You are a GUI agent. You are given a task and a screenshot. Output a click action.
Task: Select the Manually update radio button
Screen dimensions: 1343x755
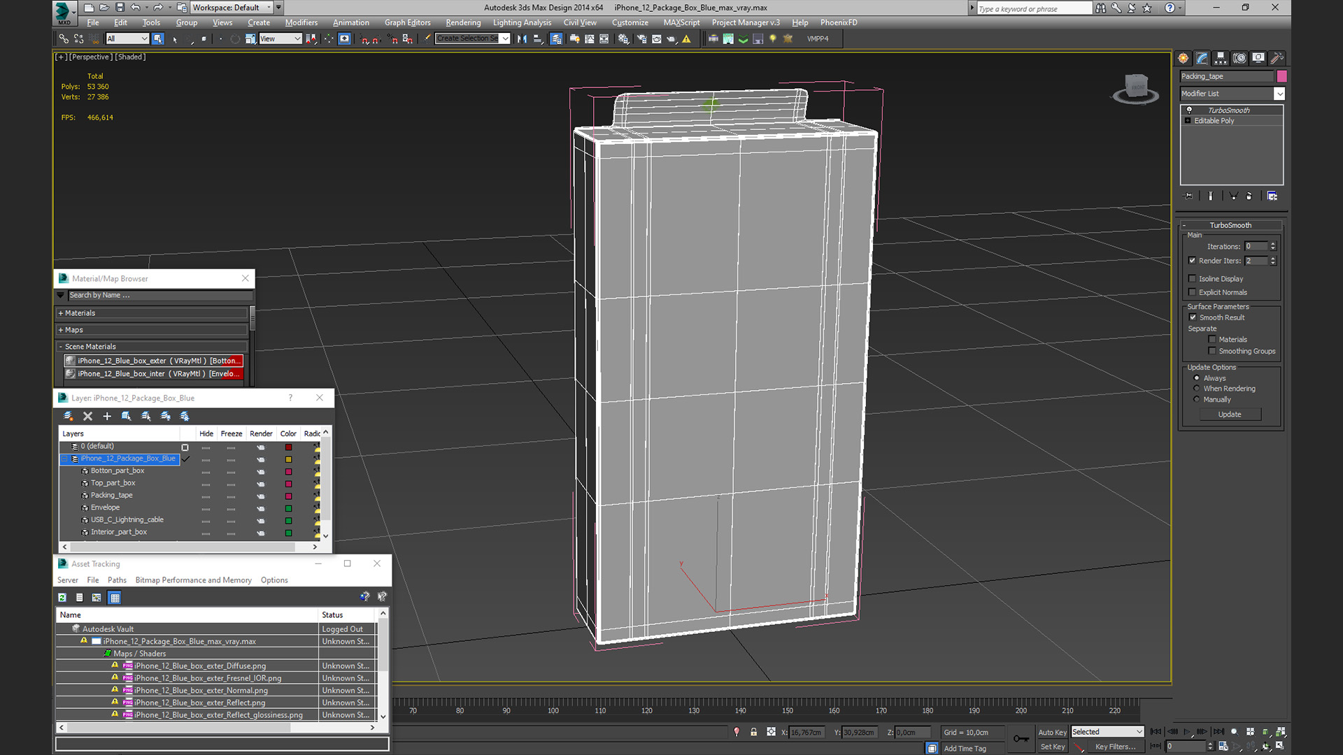coord(1196,400)
